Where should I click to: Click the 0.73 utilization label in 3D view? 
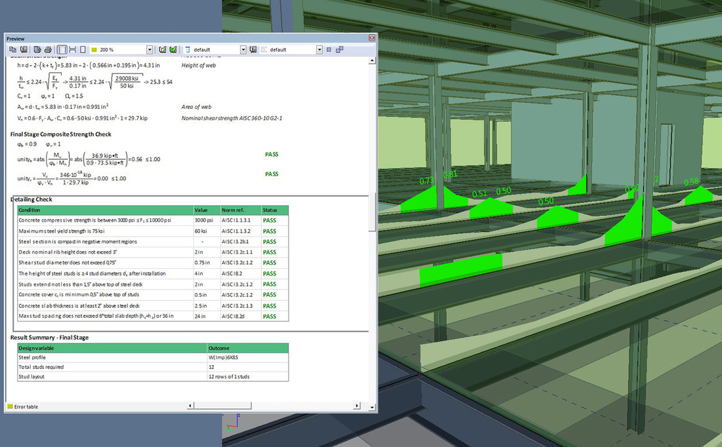(x=427, y=181)
